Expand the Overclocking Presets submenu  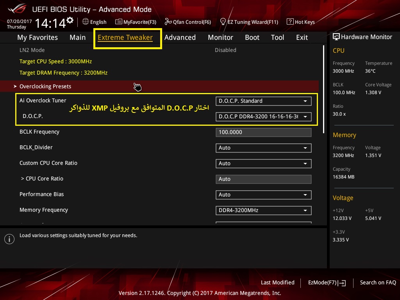click(x=159, y=86)
